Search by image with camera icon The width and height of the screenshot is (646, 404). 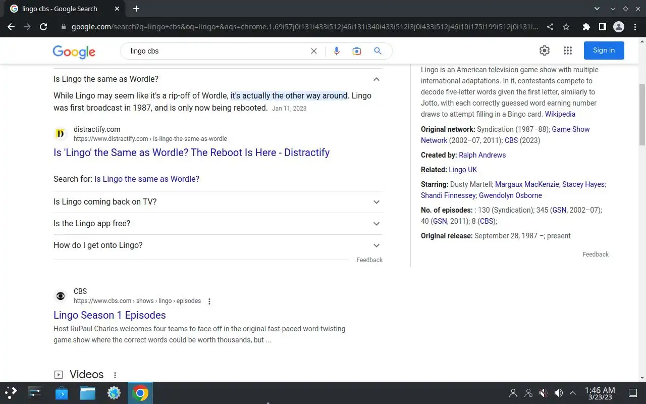point(357,51)
